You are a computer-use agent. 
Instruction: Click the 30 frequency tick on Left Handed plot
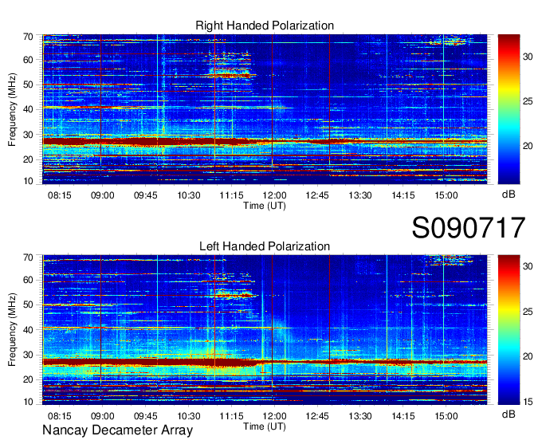tap(28, 355)
